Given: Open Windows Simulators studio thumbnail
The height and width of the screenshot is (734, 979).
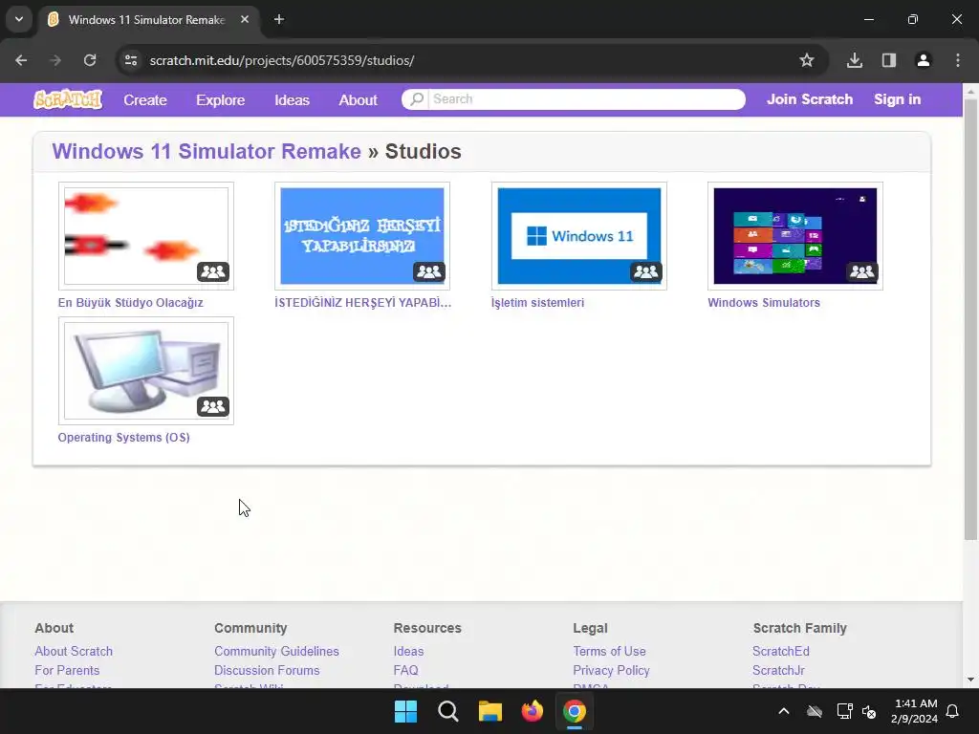Looking at the screenshot, I should pos(795,236).
